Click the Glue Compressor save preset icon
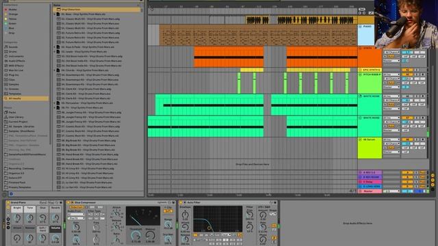438x246 pixels. [x=173, y=202]
